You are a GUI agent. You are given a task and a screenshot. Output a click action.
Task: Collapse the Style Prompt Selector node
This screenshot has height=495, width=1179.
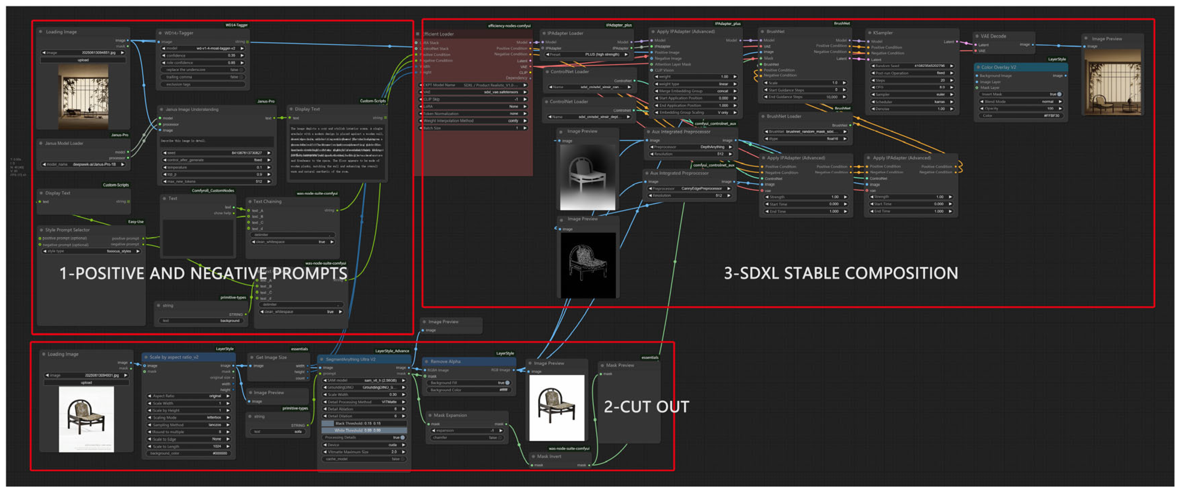tap(41, 230)
